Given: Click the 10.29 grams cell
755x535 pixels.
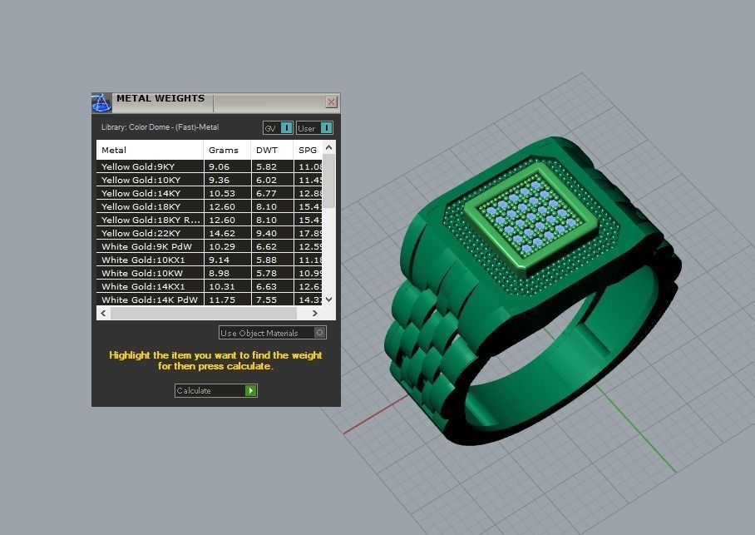Looking at the screenshot, I should coord(227,246).
